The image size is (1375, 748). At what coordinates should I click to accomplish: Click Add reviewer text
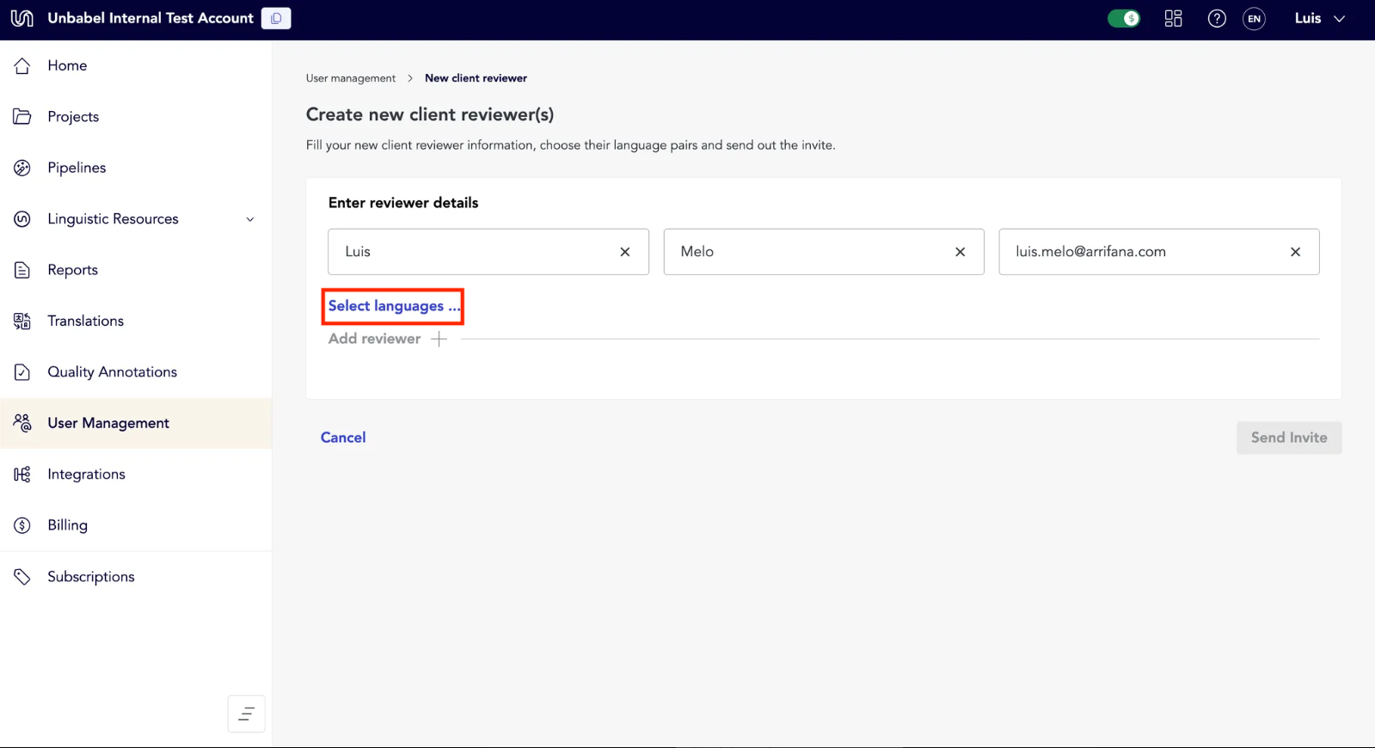coord(375,339)
